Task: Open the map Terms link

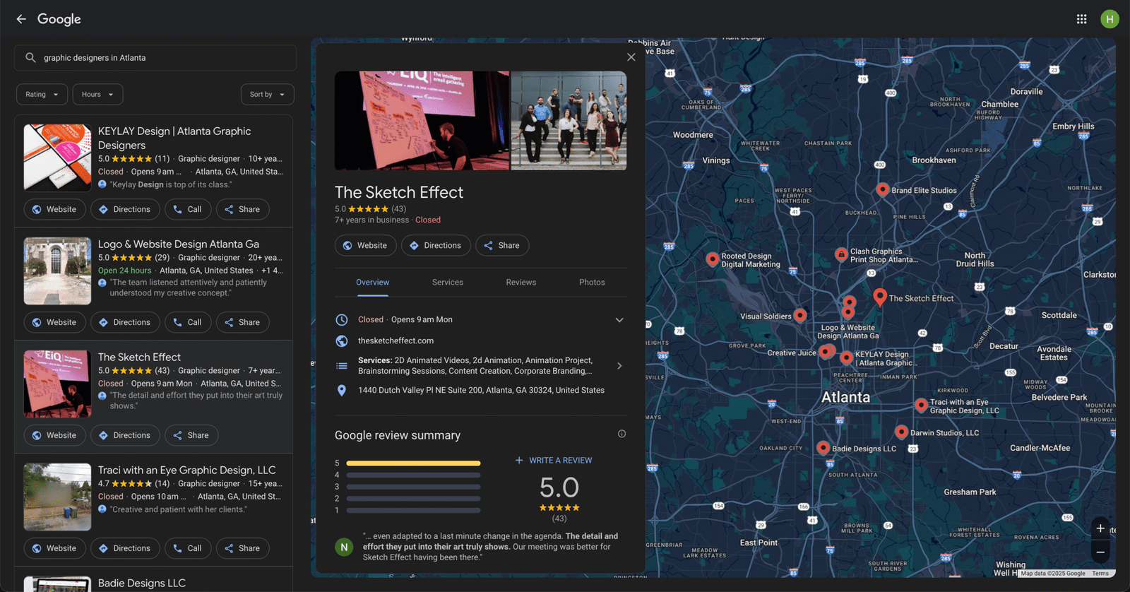Action: pyautogui.click(x=1100, y=574)
